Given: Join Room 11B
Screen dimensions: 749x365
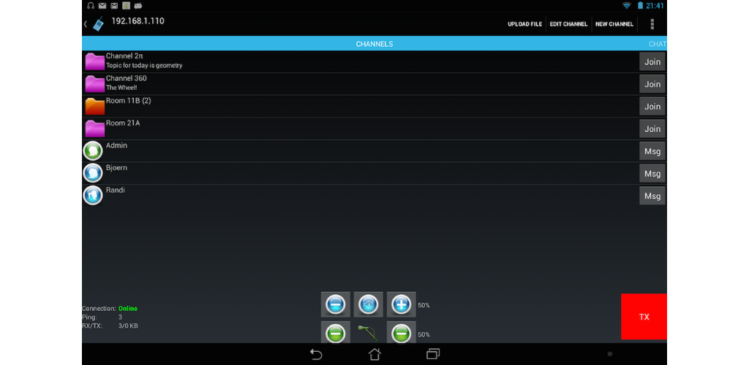Looking at the screenshot, I should (x=652, y=107).
